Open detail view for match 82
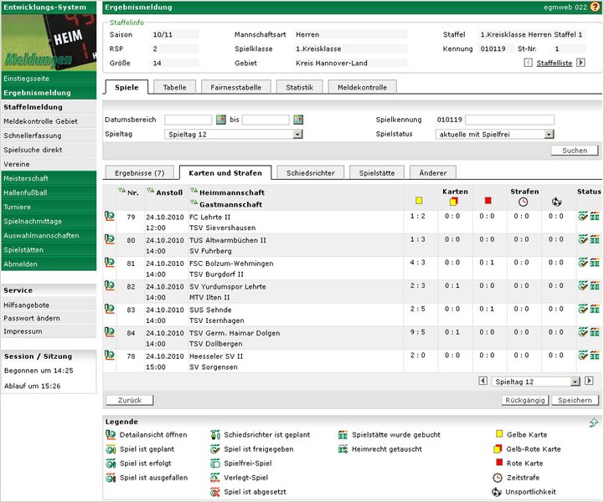This screenshot has width=604, height=502. coord(109,285)
